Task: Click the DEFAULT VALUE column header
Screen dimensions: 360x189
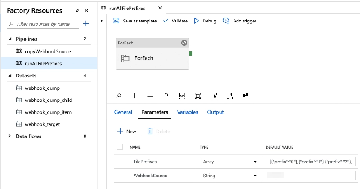Action: point(279,147)
